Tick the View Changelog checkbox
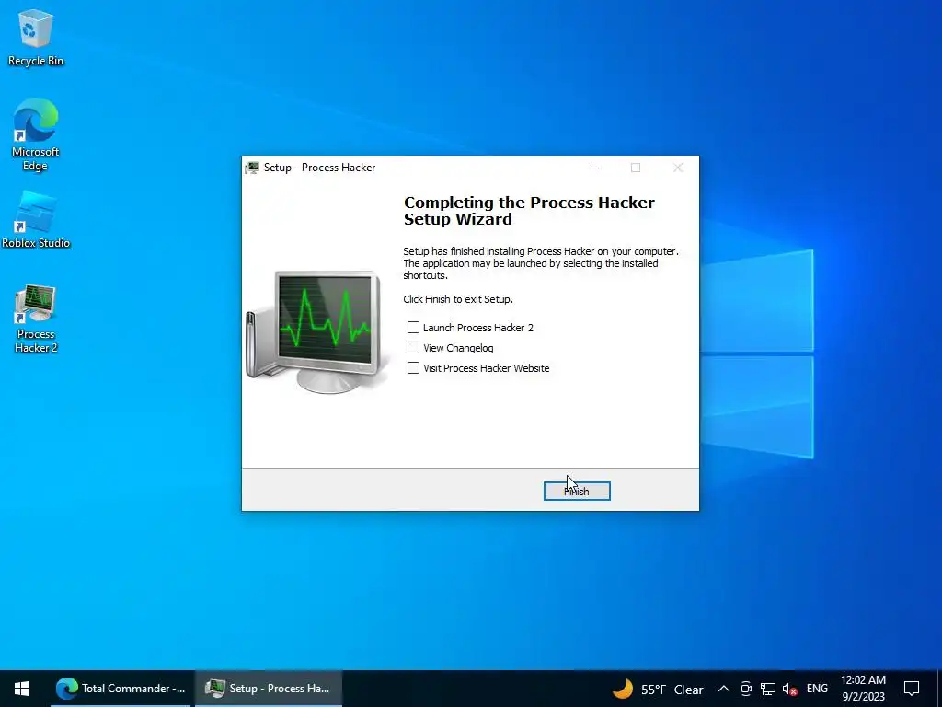This screenshot has width=942, height=707. (x=413, y=347)
